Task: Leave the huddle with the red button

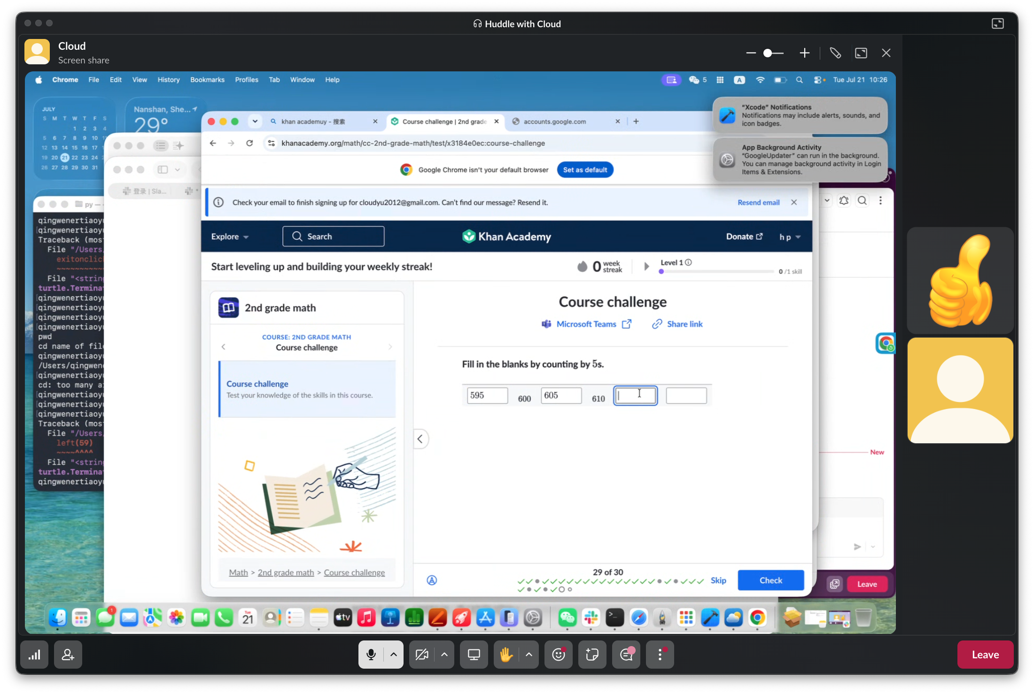Action: (985, 655)
